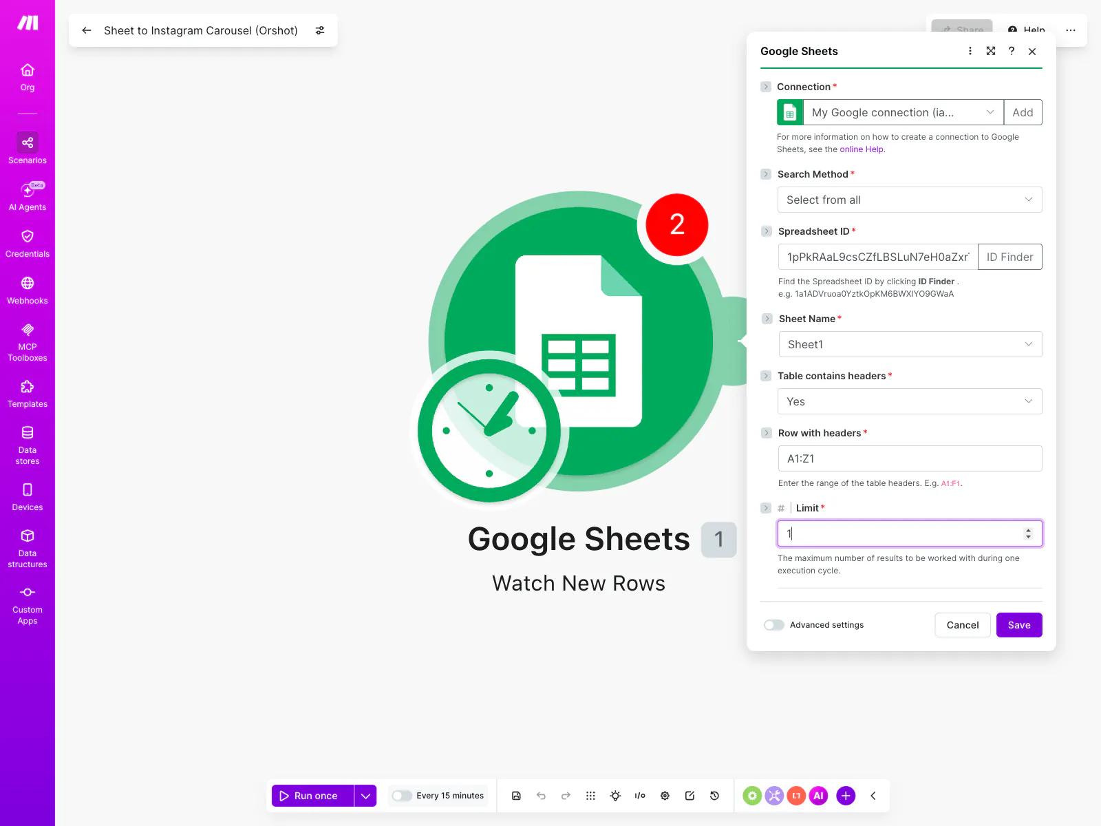Open scenario inputs and outputs (I/O)
1101x826 pixels.
point(640,796)
